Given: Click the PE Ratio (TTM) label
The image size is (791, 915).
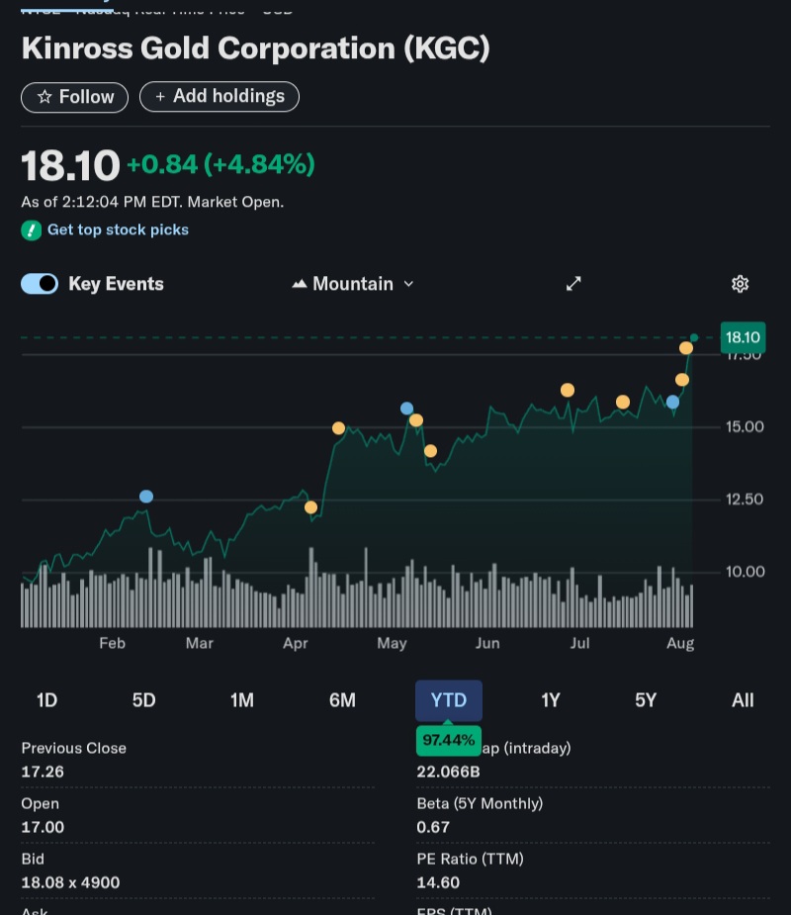Looking at the screenshot, I should click(x=471, y=859).
